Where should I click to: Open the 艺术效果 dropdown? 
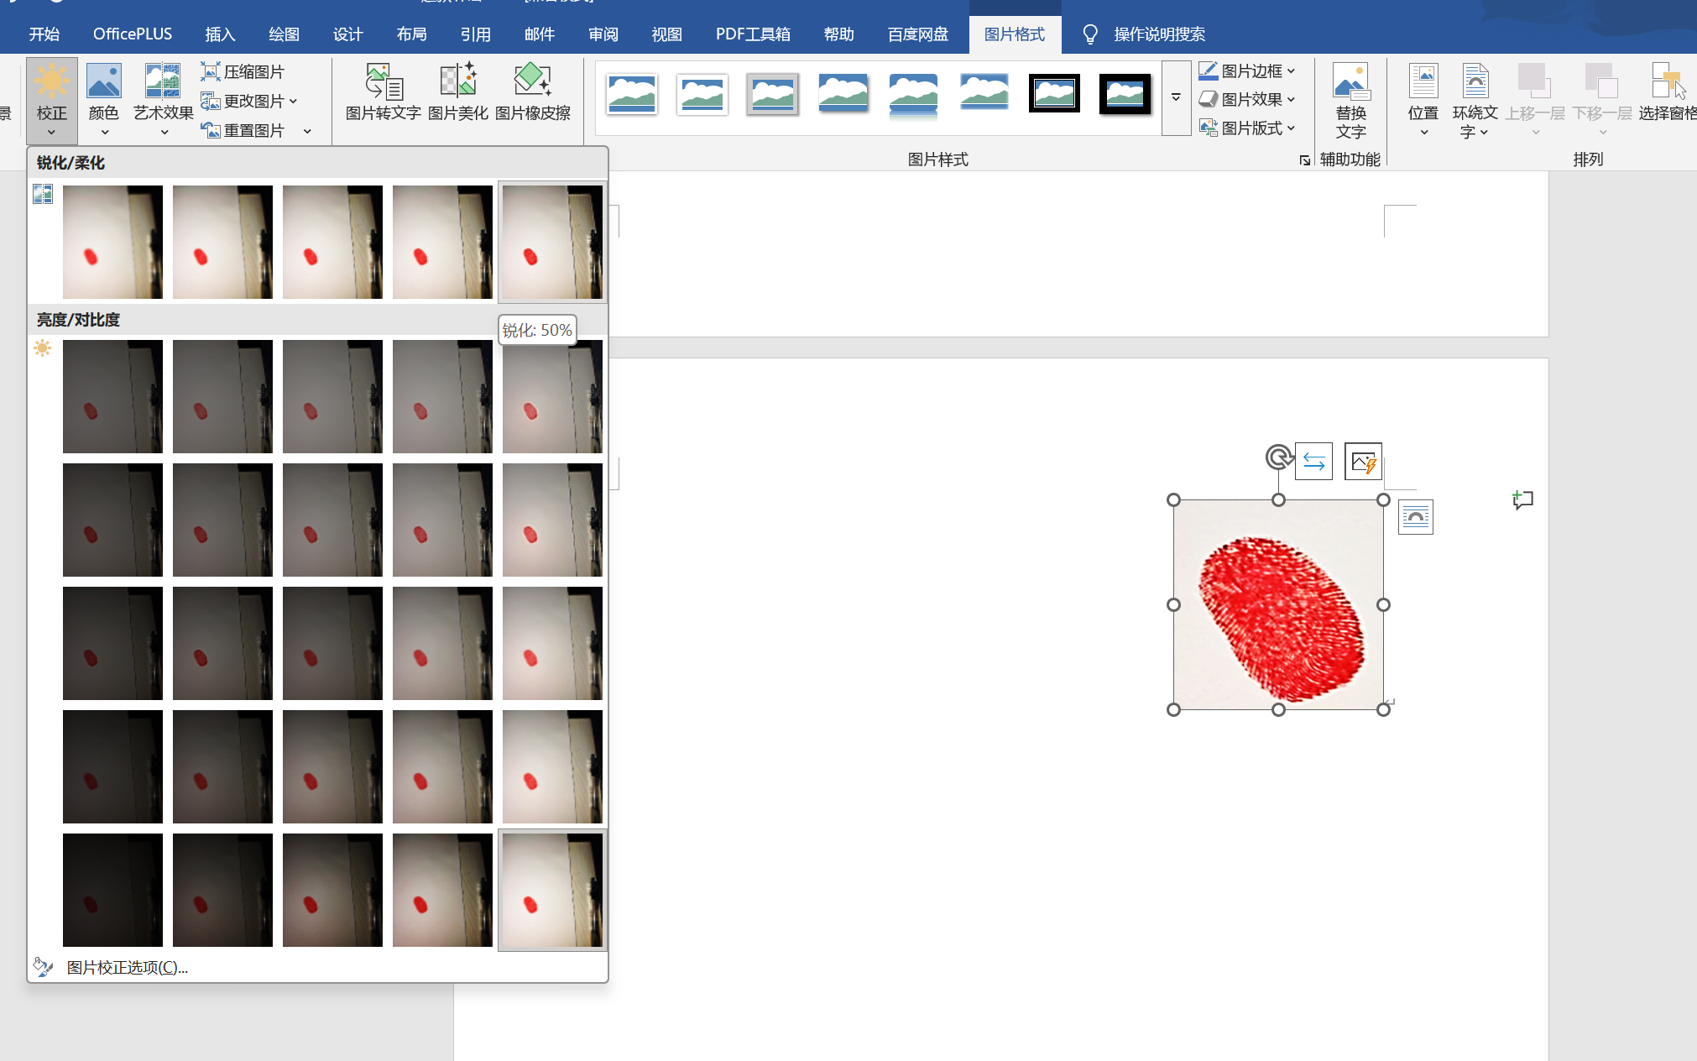(163, 99)
